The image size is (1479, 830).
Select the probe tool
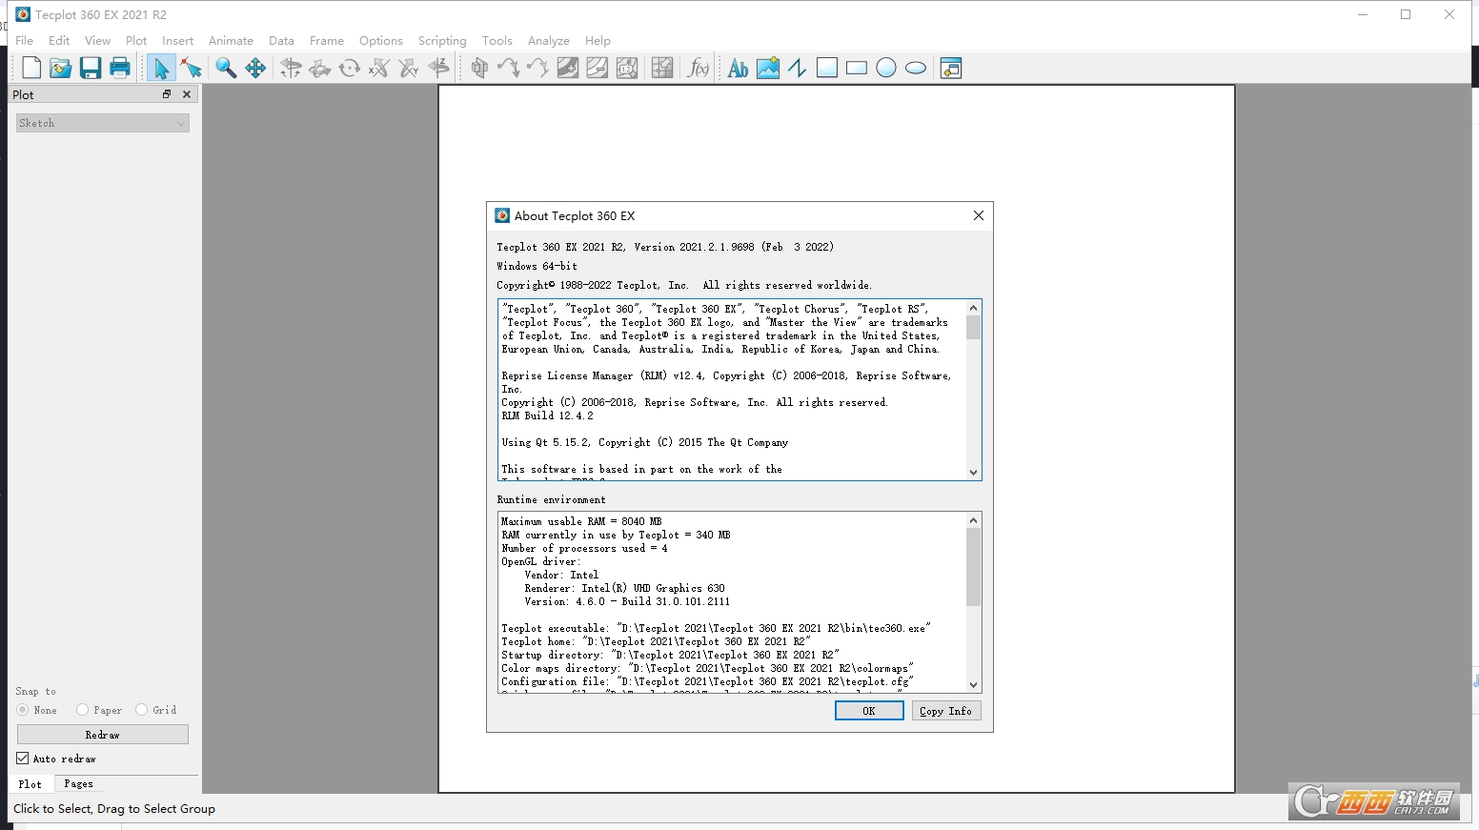[662, 68]
